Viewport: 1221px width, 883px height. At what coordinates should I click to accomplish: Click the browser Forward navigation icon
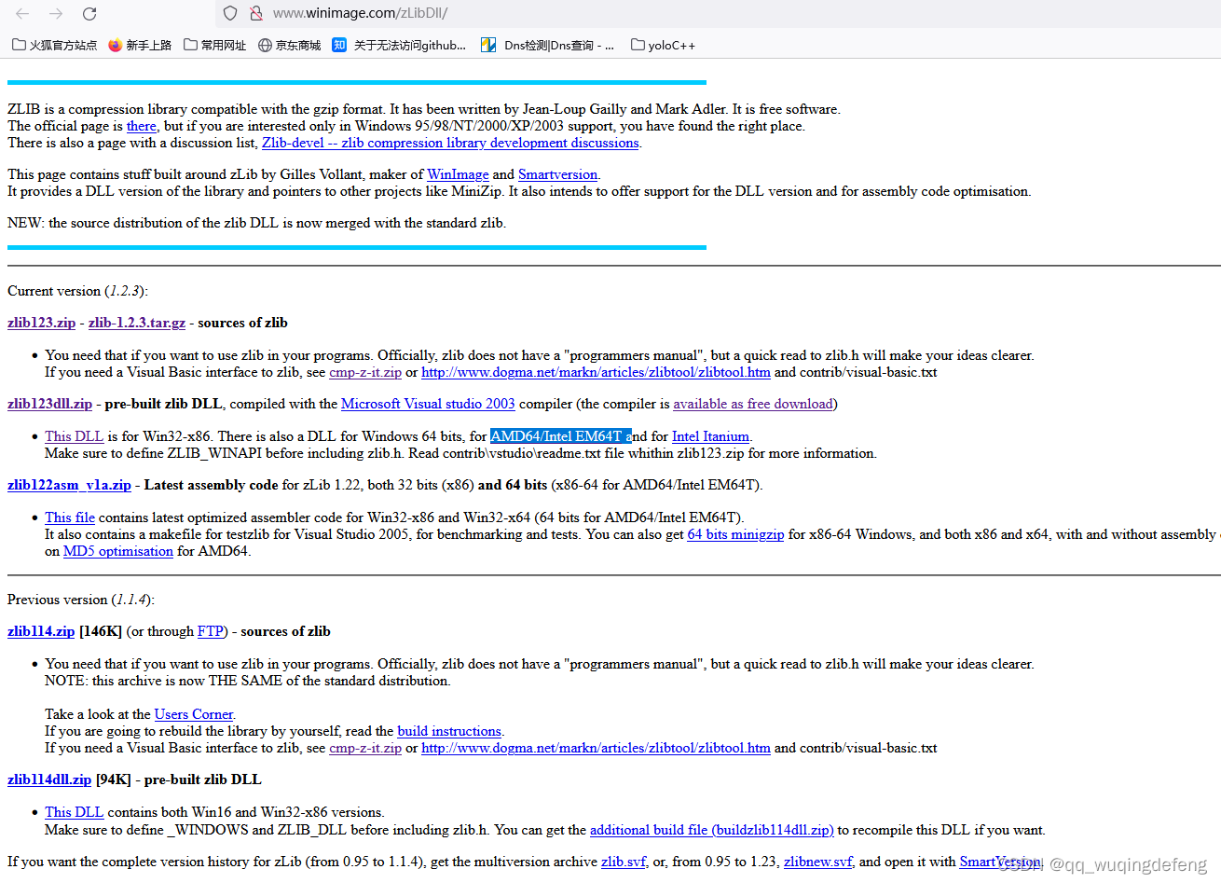(56, 13)
